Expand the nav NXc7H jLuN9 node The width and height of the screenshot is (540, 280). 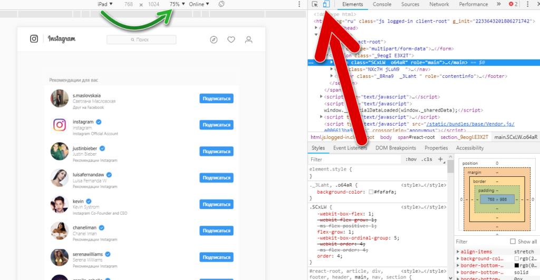[332, 69]
